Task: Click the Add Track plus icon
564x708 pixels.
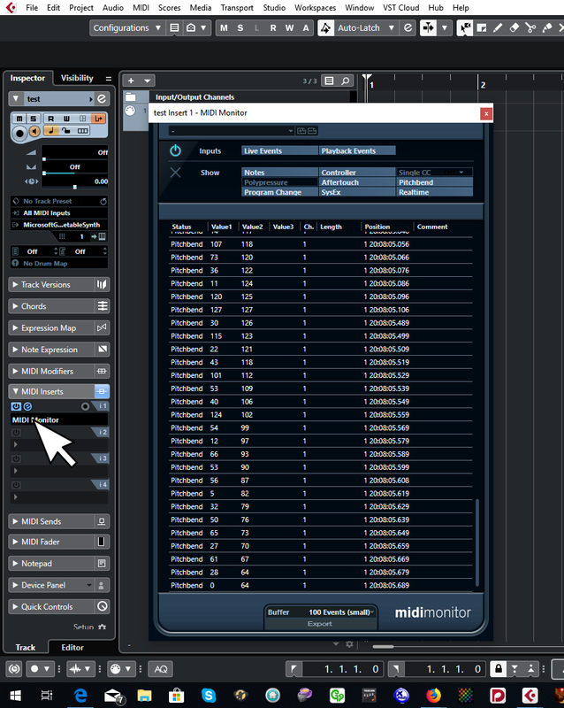Action: pos(131,81)
